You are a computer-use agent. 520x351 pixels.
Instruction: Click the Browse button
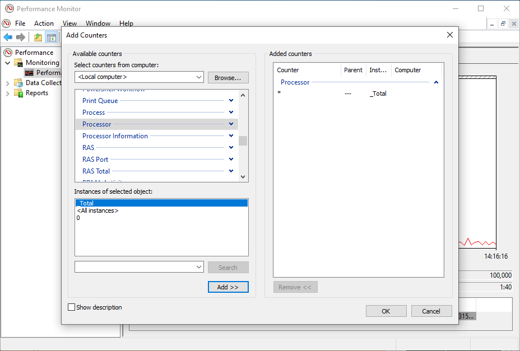(x=227, y=77)
